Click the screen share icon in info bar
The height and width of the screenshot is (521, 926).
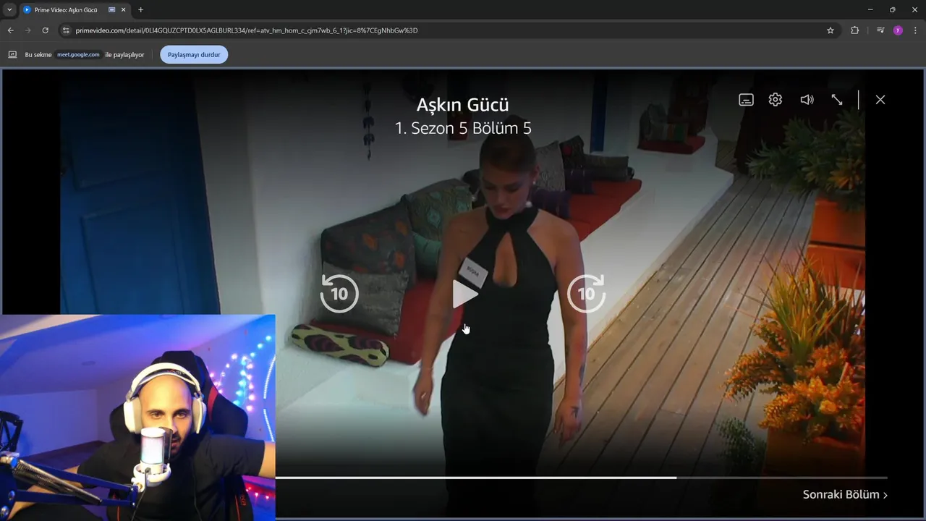click(12, 55)
